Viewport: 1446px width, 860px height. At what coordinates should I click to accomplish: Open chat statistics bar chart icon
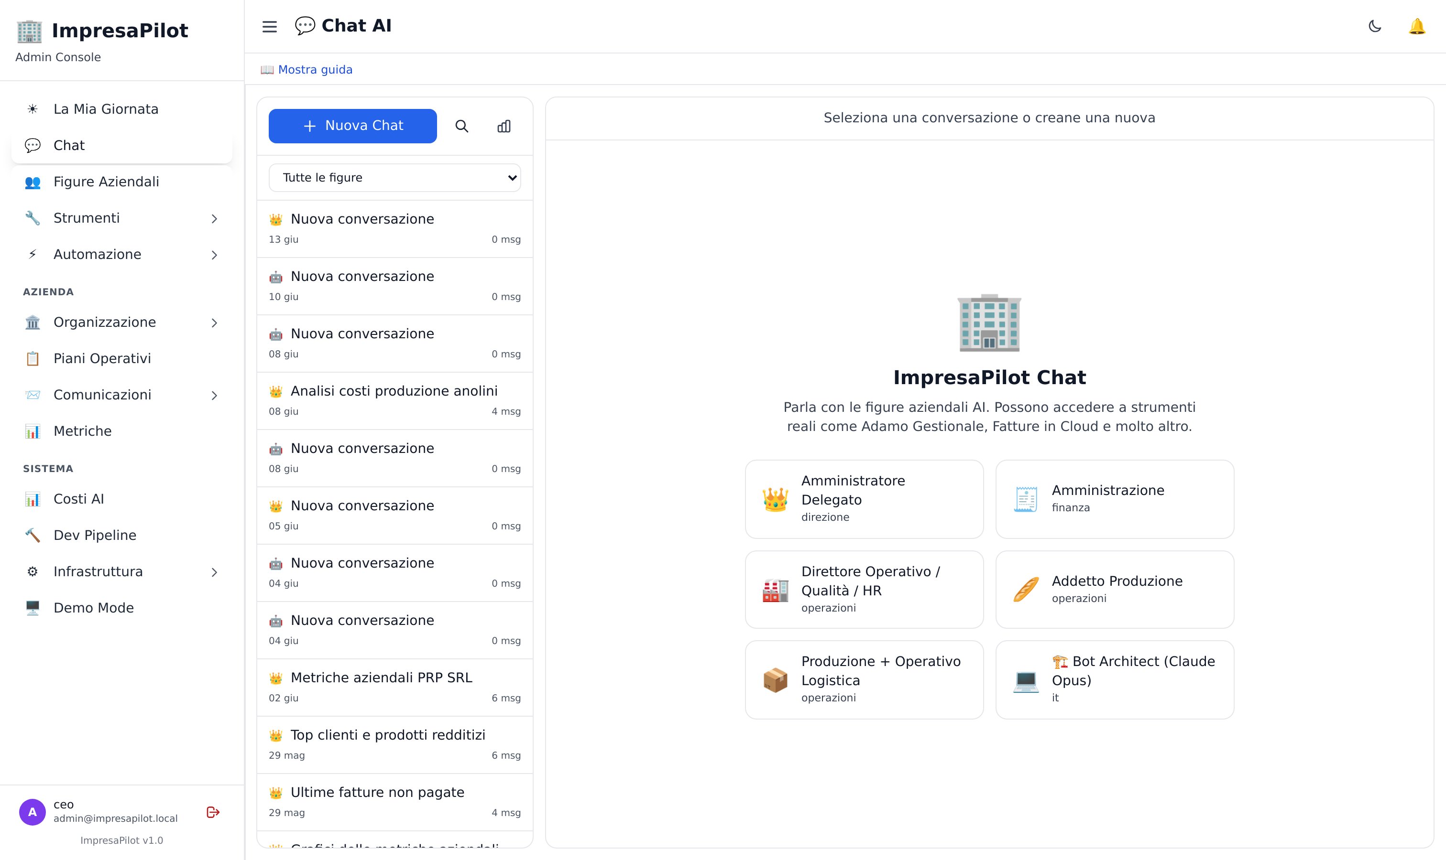tap(504, 126)
